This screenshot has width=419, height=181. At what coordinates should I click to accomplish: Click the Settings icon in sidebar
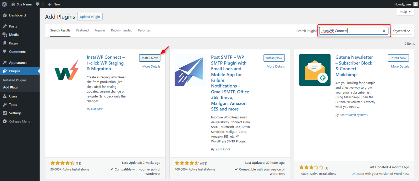tap(5, 113)
